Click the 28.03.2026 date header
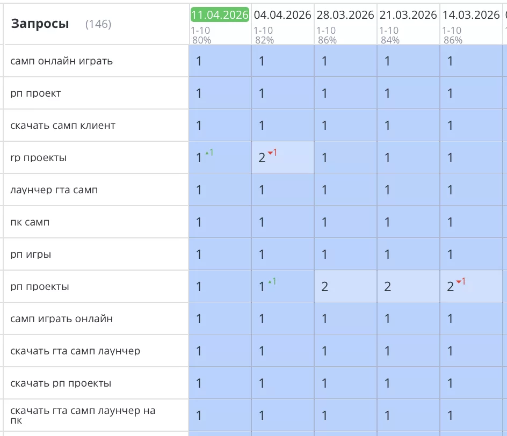The width and height of the screenshot is (507, 436). [x=345, y=15]
